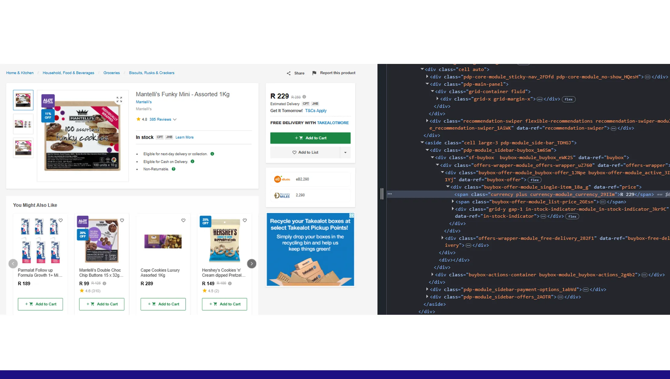The height and width of the screenshot is (379, 670).
Task: Toggle wishlist heart on Parmalat Formula
Action: (61, 220)
